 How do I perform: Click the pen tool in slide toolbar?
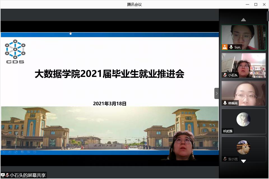point(16,152)
